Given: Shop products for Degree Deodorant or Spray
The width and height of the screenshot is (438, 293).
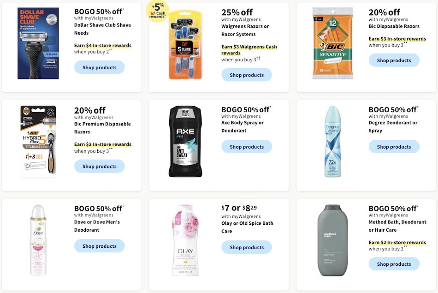Looking at the screenshot, I should click(394, 146).
